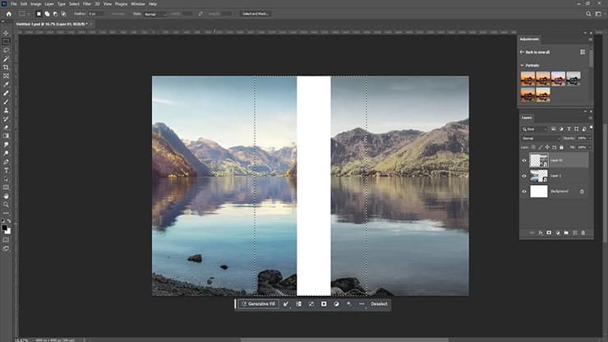The width and height of the screenshot is (608, 342).
Task: Select the Rectangular Marquee tool
Action: point(6,42)
